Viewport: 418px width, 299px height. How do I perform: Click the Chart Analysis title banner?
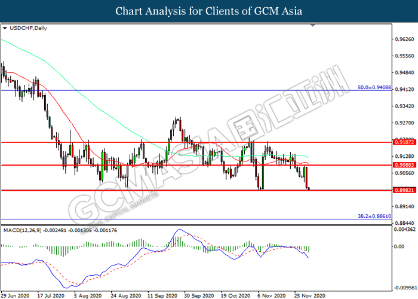point(209,11)
